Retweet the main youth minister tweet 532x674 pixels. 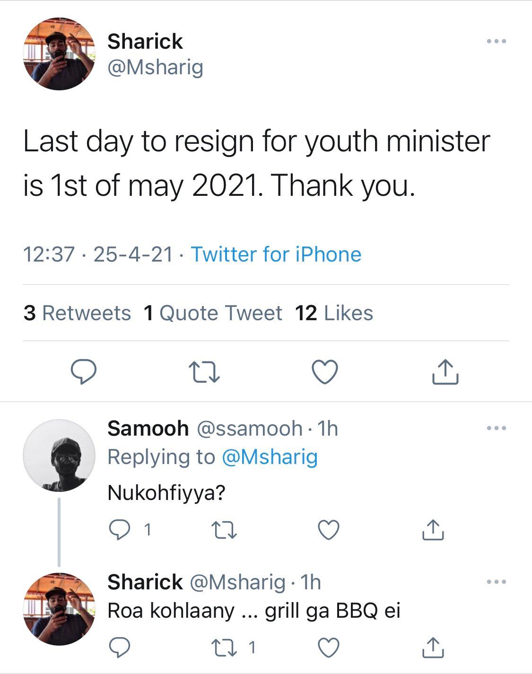[x=204, y=372]
